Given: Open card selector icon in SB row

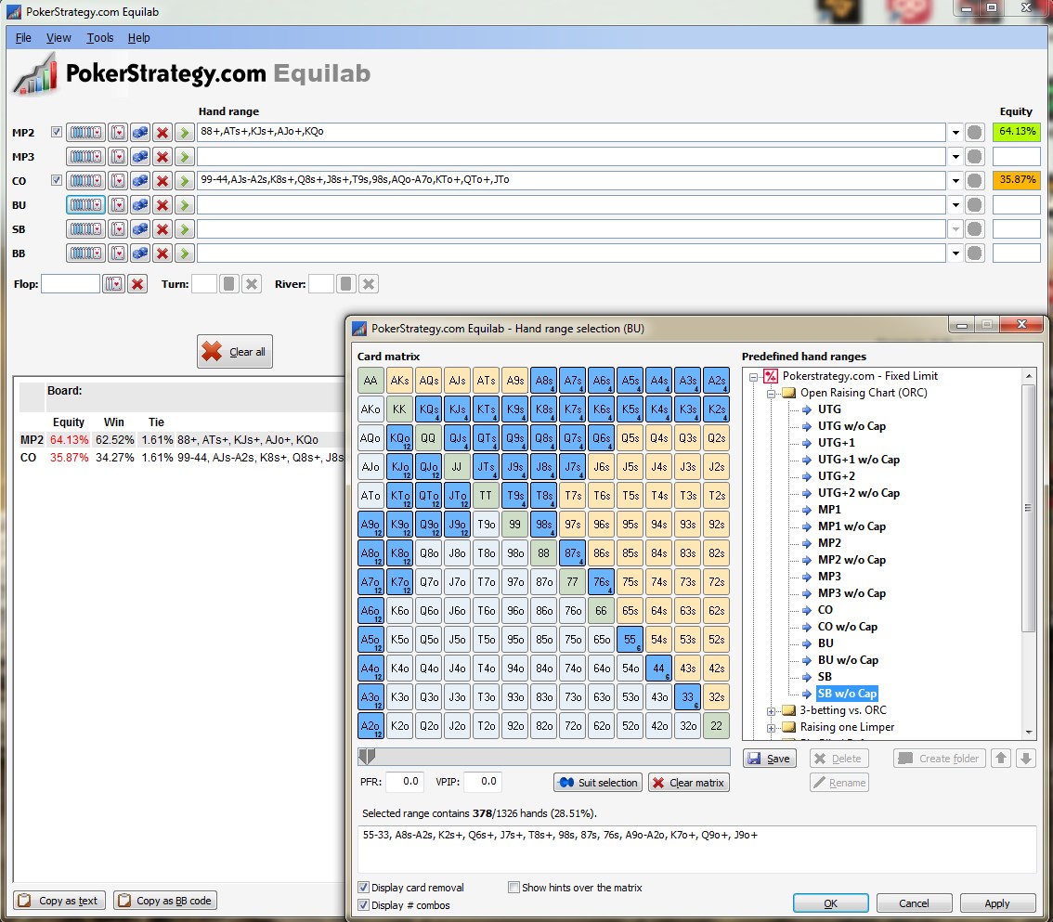Looking at the screenshot, I should (118, 229).
